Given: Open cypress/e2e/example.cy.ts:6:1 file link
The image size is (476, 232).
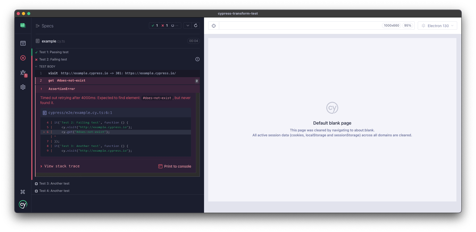Looking at the screenshot, I should click(80, 113).
